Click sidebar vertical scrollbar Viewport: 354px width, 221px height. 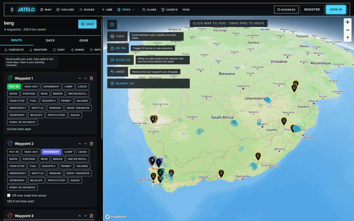point(102,79)
